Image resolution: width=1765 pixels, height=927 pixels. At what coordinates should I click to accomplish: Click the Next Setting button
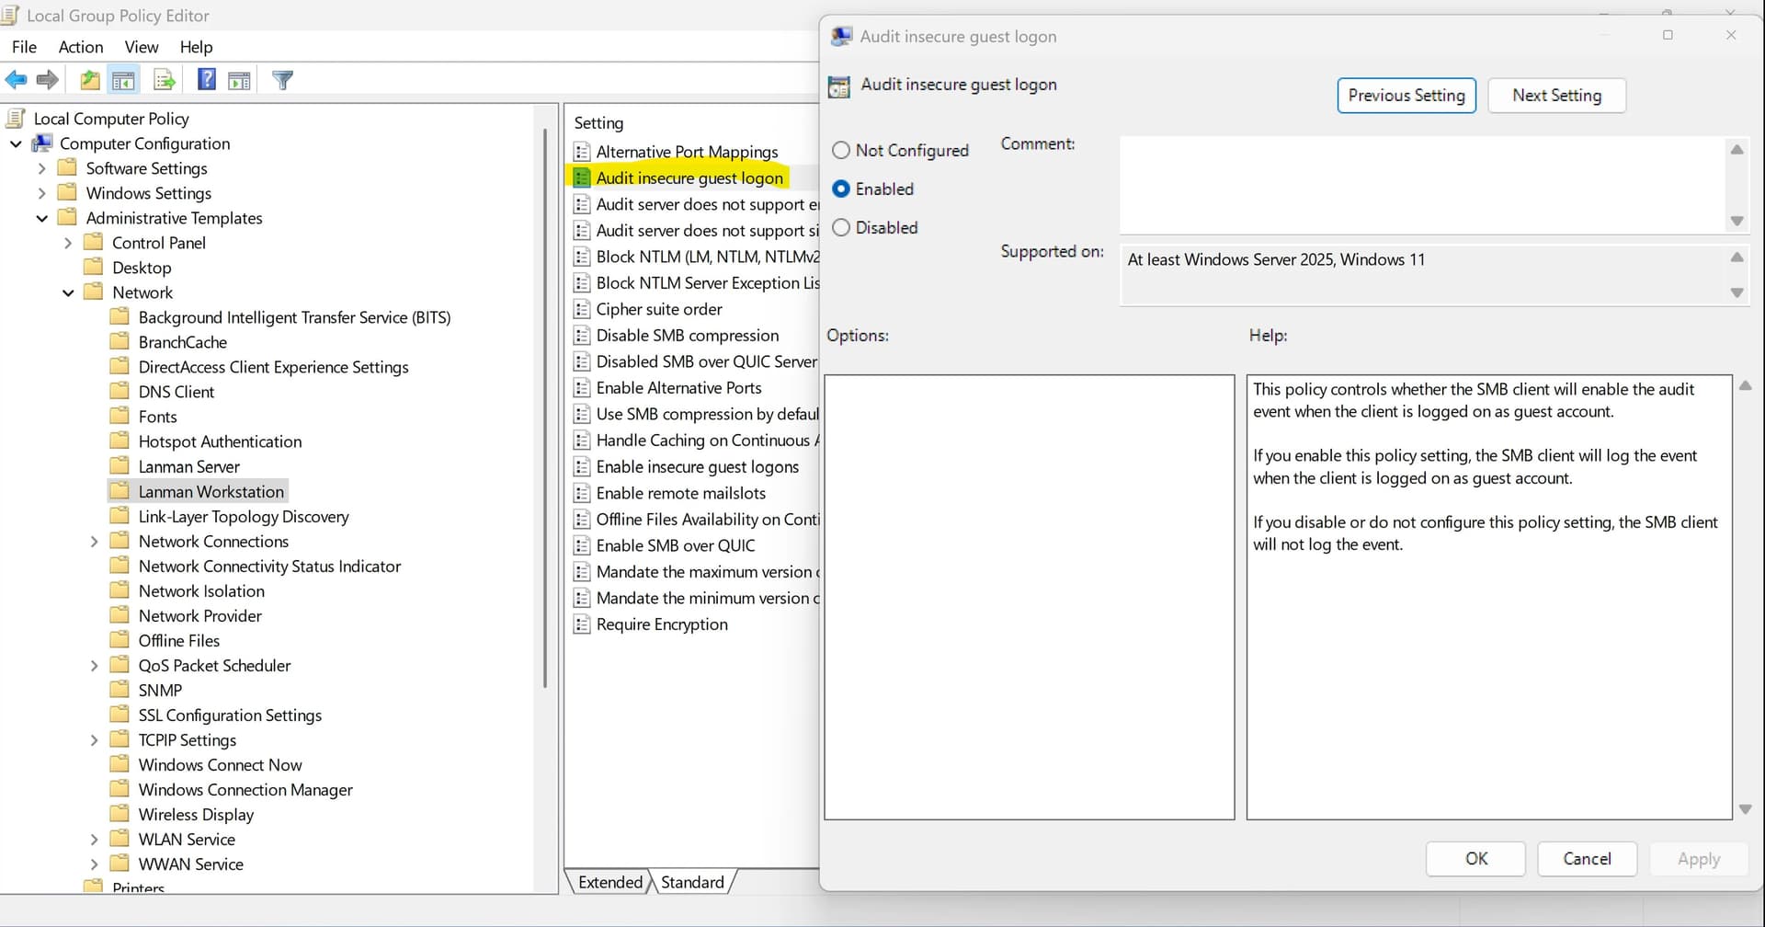pyautogui.click(x=1556, y=96)
